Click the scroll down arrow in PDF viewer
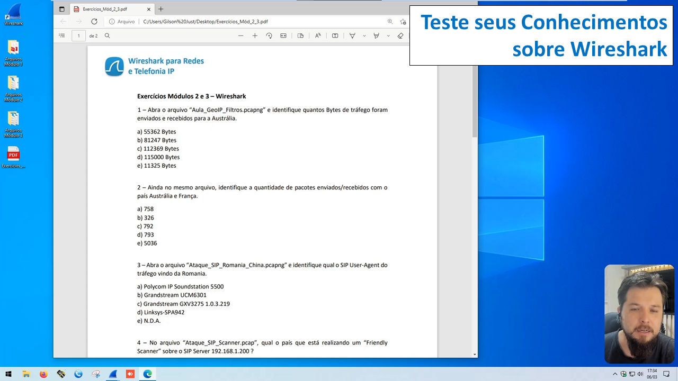This screenshot has height=381, width=678. click(x=475, y=354)
